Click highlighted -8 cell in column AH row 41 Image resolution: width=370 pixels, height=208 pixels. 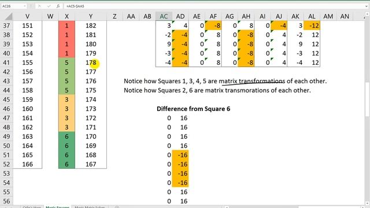pyautogui.click(x=246, y=62)
